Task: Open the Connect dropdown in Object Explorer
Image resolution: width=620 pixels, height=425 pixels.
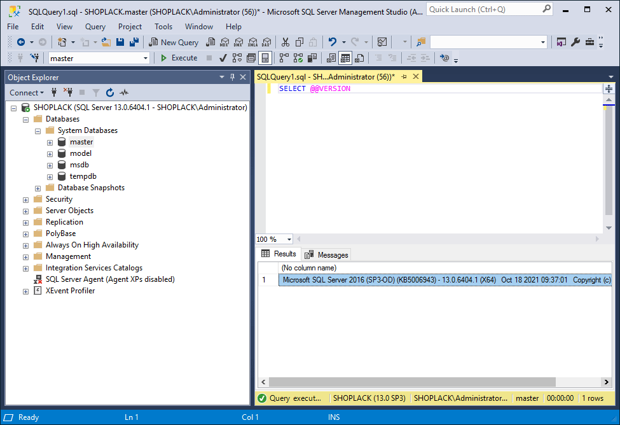Action: click(27, 93)
